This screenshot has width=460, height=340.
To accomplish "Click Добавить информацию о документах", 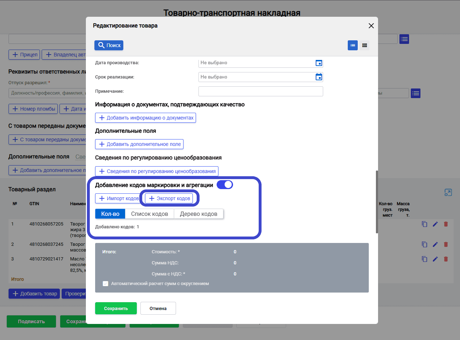I will (145, 118).
